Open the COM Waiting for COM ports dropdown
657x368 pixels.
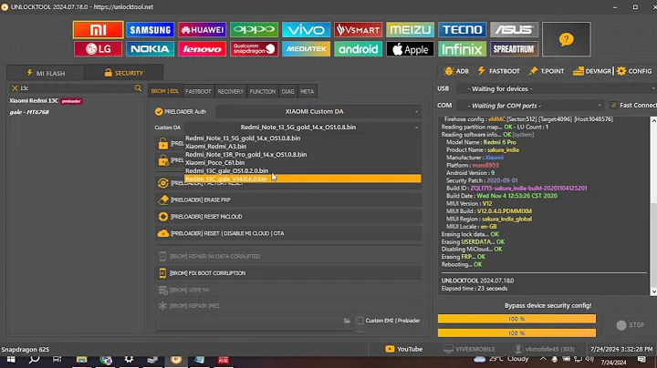click(x=530, y=106)
